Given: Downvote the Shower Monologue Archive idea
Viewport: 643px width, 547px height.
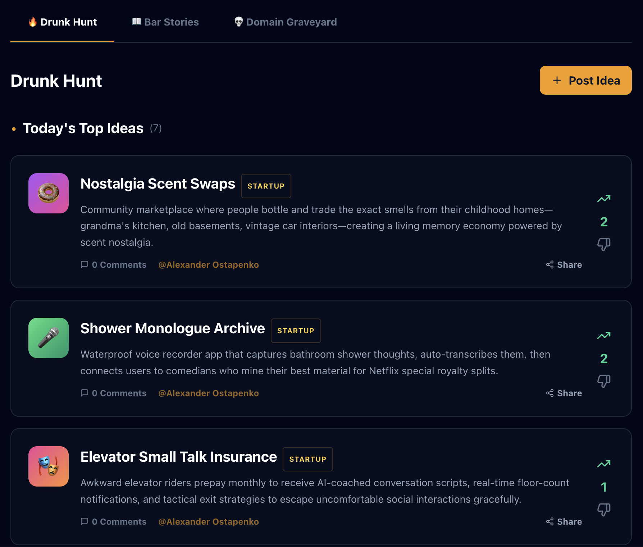Looking at the screenshot, I should pos(604,381).
